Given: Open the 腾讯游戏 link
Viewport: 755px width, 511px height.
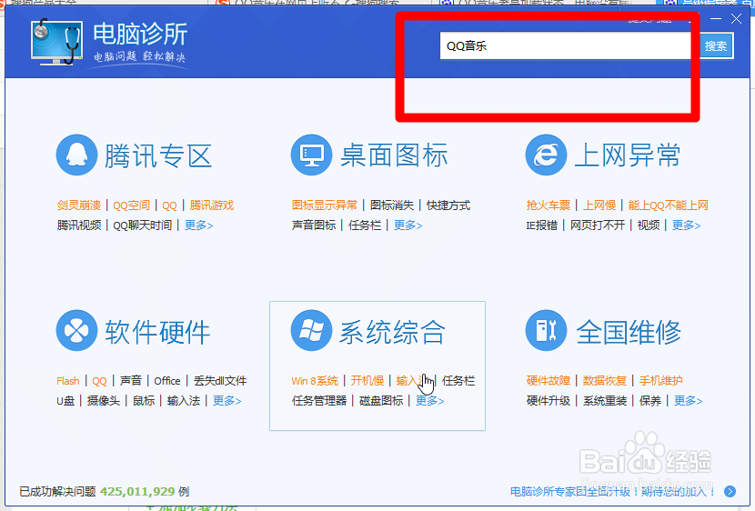Looking at the screenshot, I should 211,205.
